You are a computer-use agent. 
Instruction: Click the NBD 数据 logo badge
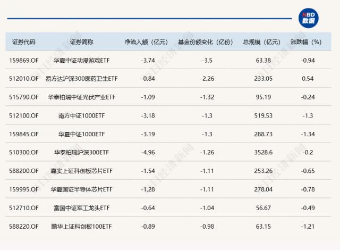[308, 18]
